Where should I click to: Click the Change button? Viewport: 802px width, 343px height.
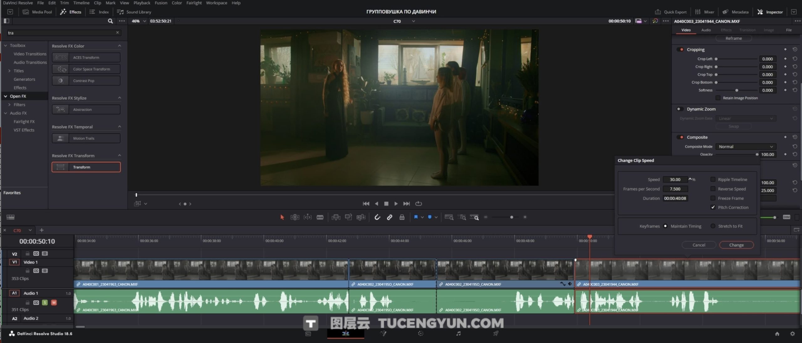tap(736, 245)
